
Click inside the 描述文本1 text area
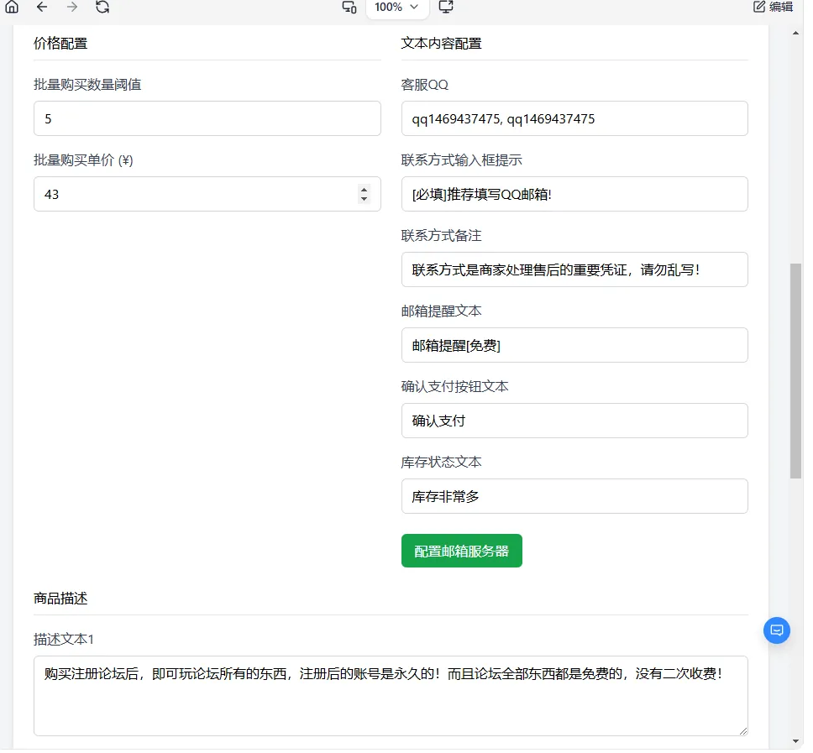point(391,697)
